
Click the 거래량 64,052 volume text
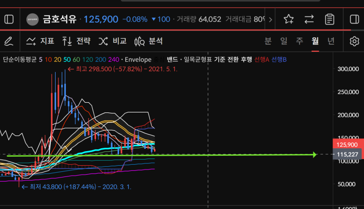199,19
